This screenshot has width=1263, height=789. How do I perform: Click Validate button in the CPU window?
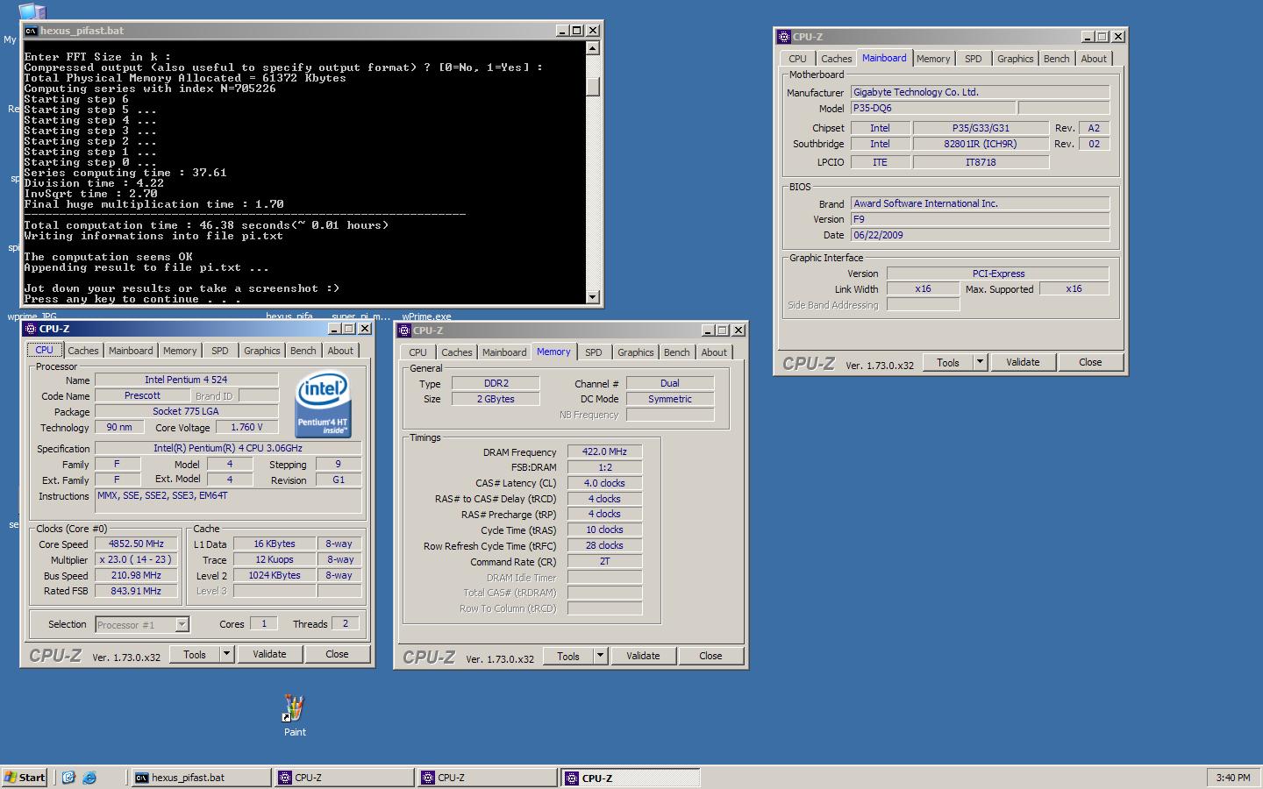[269, 654]
